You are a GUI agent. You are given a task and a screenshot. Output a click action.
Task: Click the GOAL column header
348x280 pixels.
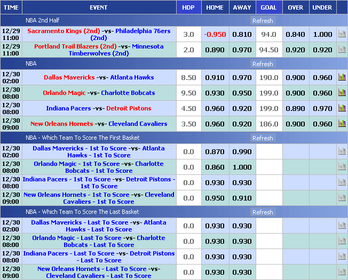click(268, 7)
